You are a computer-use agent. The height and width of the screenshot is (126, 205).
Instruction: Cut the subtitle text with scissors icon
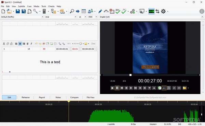pos(4,44)
